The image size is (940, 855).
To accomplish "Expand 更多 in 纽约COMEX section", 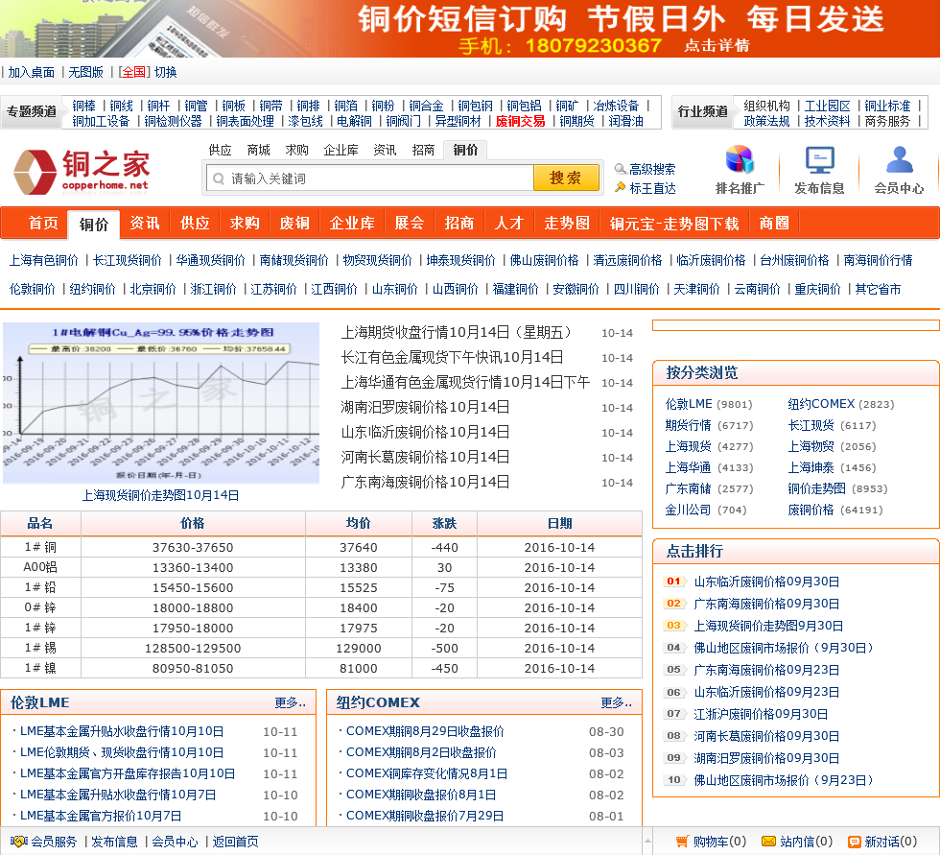I will 616,702.
